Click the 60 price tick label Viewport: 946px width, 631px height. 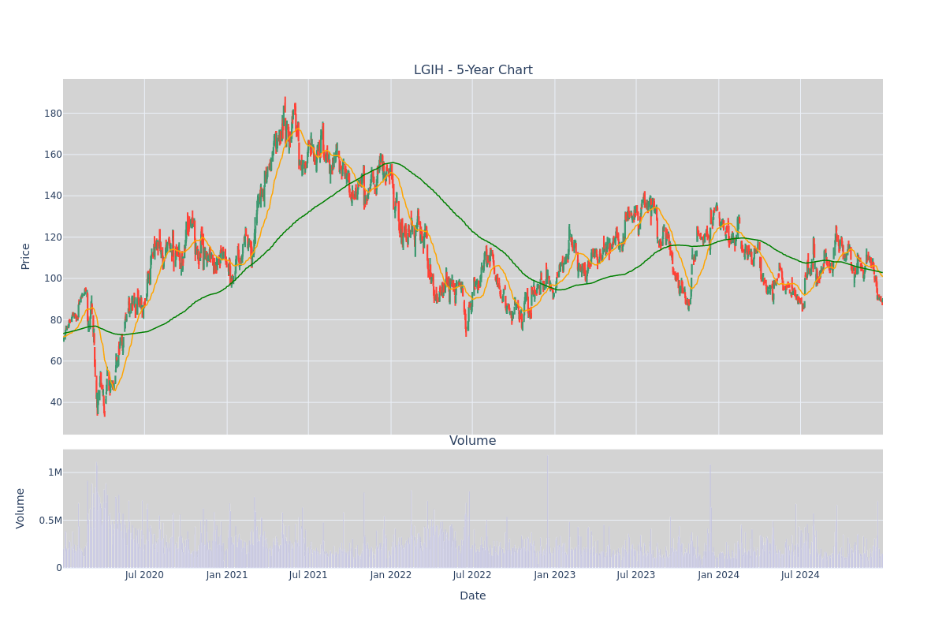(x=56, y=361)
